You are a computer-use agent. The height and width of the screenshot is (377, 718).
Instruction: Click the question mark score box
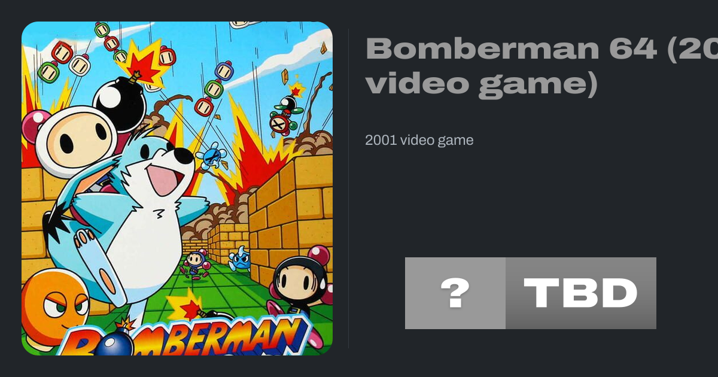455,293
